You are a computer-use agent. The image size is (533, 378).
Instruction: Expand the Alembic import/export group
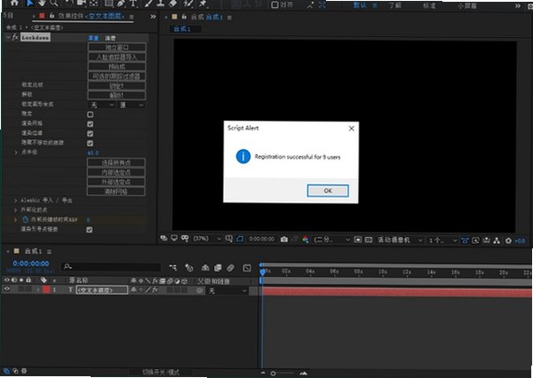point(16,201)
